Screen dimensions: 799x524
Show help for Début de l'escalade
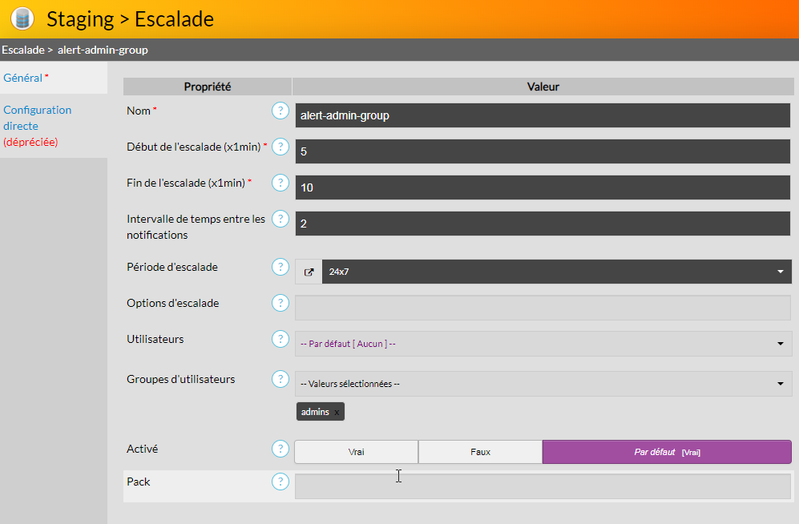(280, 147)
